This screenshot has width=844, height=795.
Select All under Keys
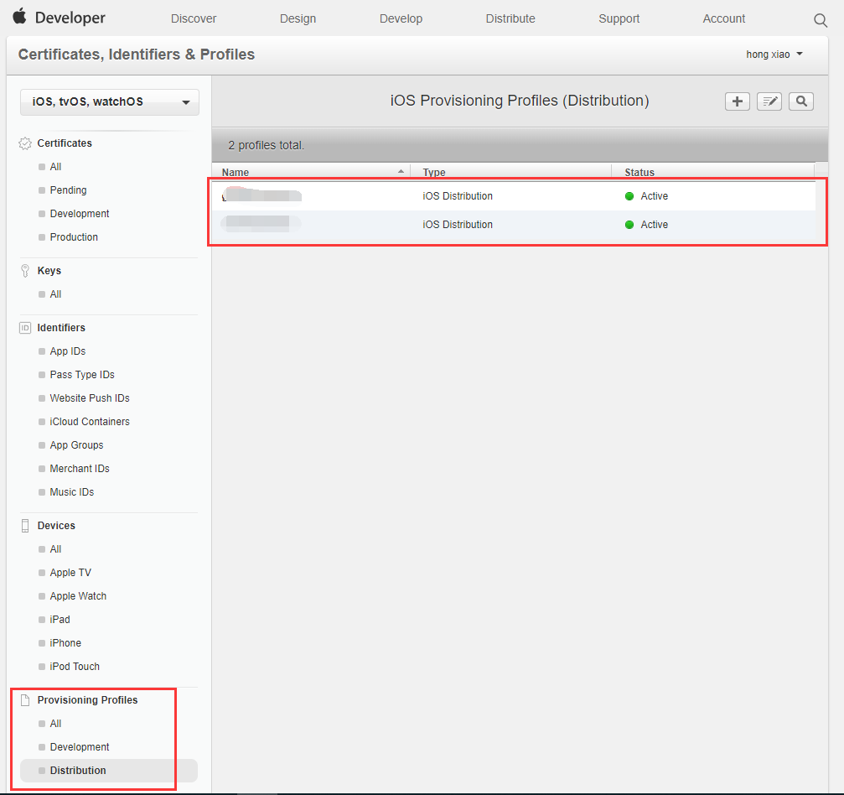click(55, 294)
